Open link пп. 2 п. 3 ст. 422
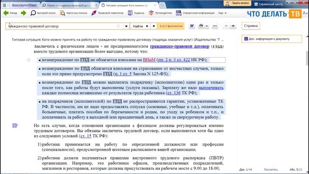309x174 pixels. click(174, 60)
